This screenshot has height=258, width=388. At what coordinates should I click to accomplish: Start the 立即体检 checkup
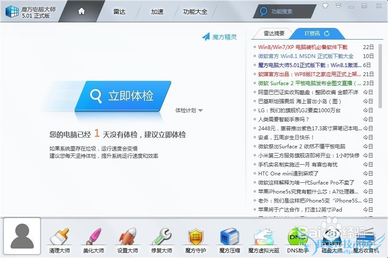point(123,96)
